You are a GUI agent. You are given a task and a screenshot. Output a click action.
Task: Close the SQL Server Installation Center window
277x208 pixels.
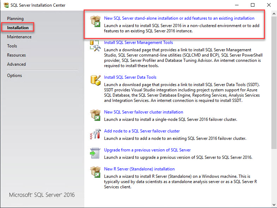[269, 5]
